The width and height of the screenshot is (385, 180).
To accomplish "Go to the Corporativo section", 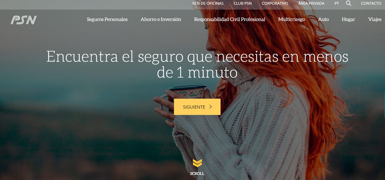I will (x=275, y=4).
